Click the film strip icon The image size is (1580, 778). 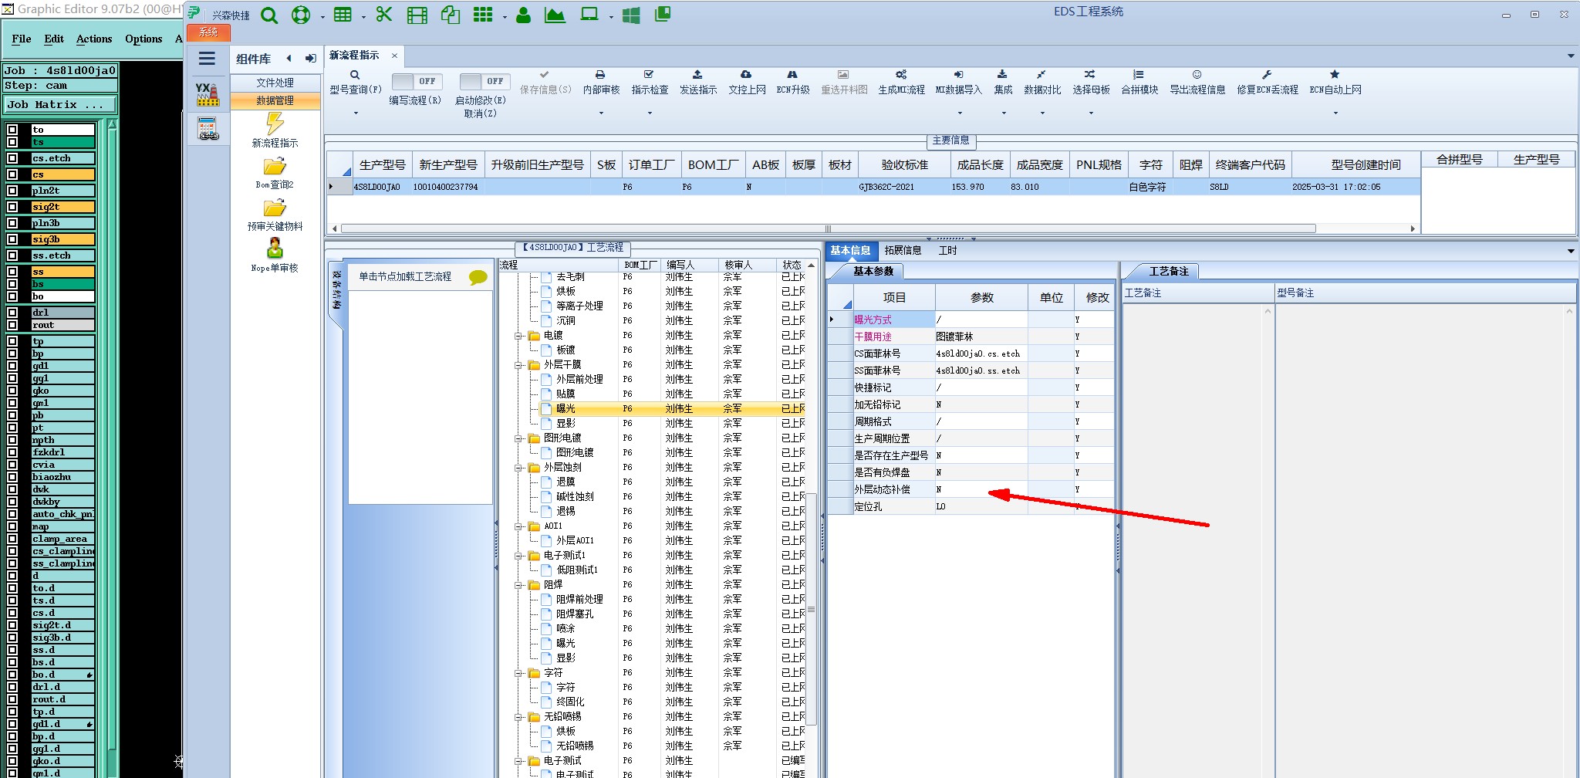[x=417, y=15]
